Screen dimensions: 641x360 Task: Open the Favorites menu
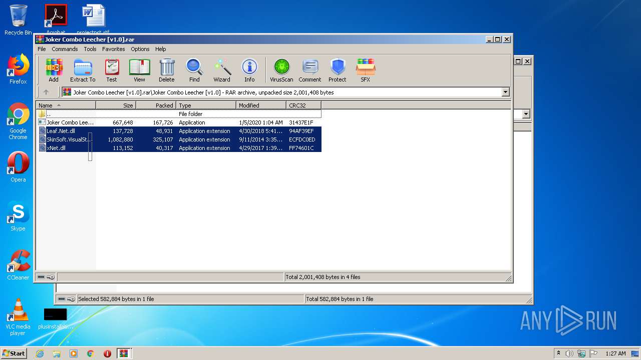[x=114, y=49]
